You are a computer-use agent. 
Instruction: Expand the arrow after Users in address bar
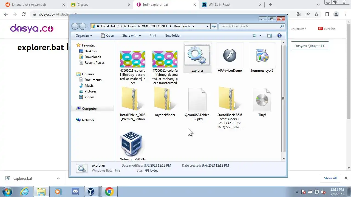(139, 26)
